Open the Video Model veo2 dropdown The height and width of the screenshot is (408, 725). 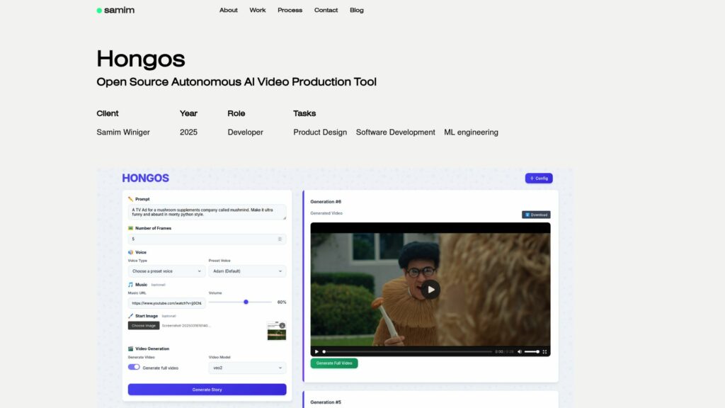click(247, 368)
